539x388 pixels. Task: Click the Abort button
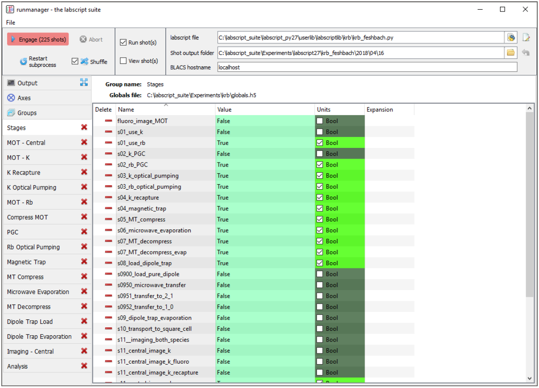[91, 39]
